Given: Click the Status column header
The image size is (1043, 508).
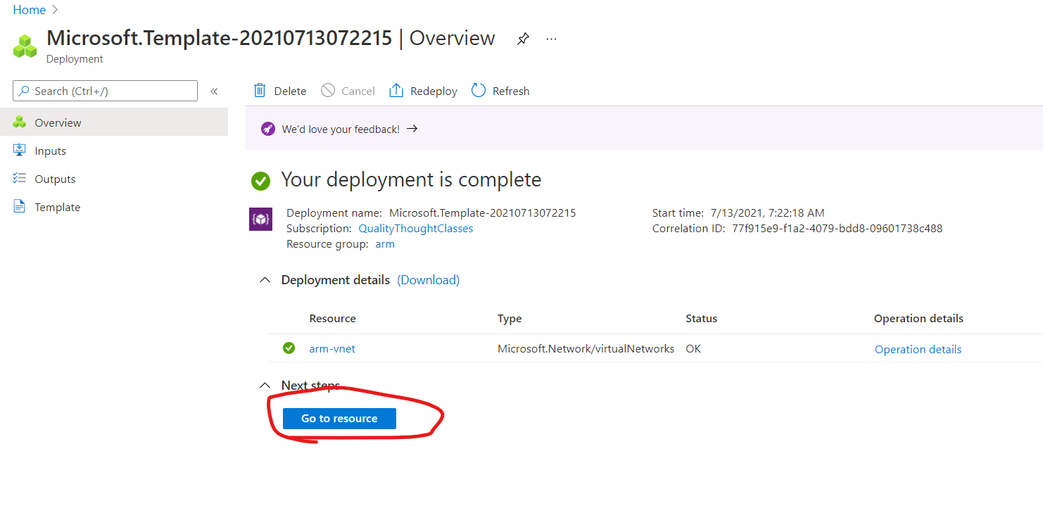Looking at the screenshot, I should click(x=702, y=319).
